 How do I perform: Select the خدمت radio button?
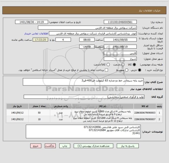(x=123, y=65)
